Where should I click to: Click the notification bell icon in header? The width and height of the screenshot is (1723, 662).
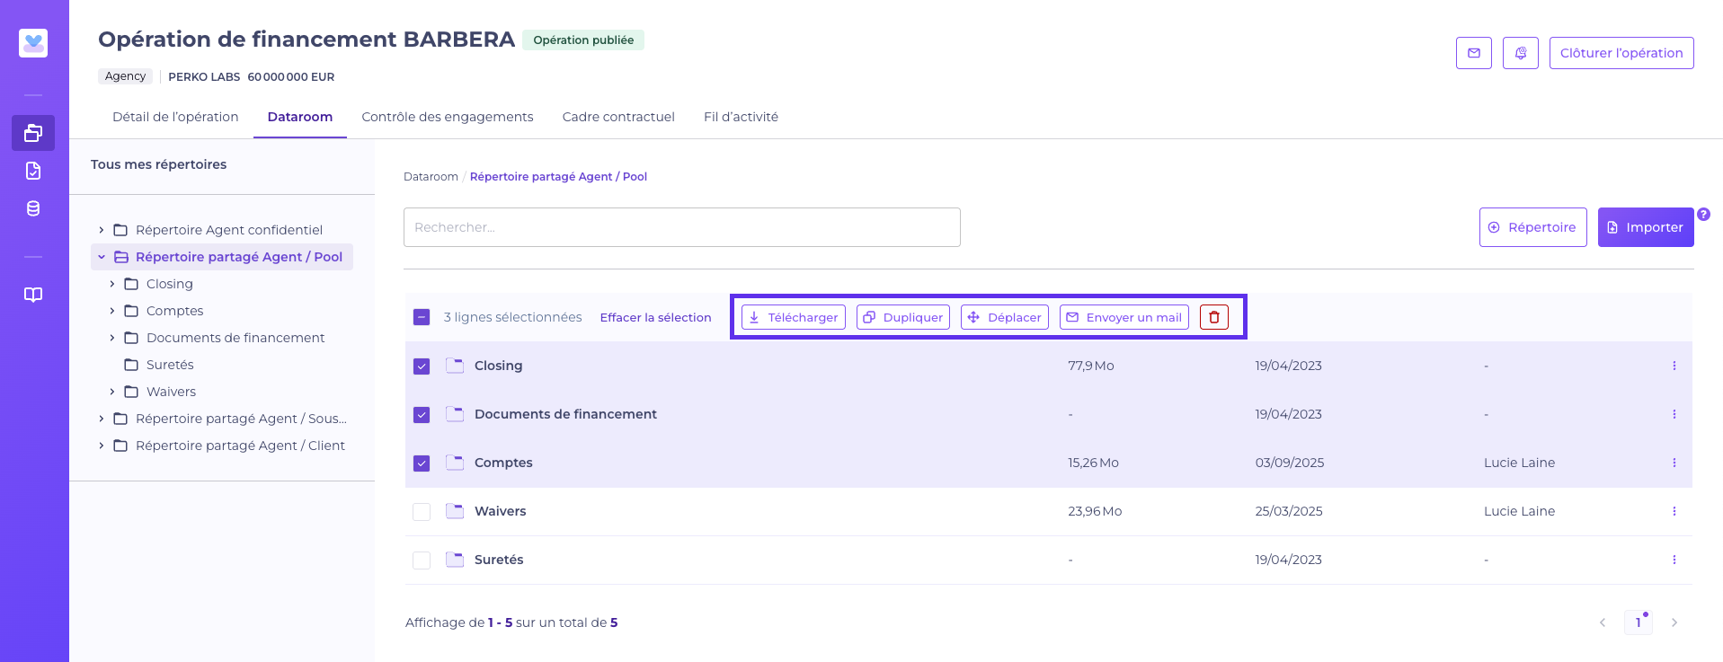coord(1520,53)
